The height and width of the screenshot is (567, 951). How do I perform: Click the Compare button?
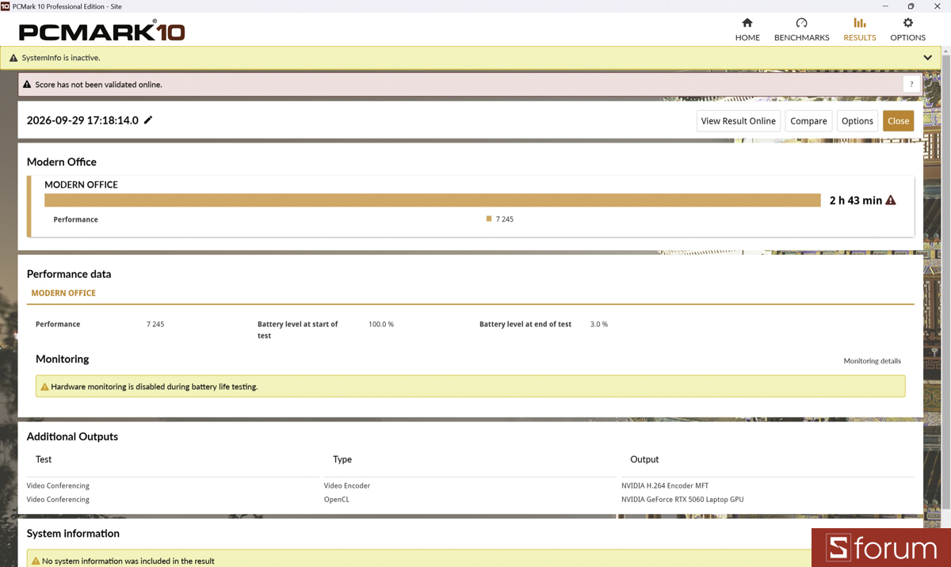(808, 121)
